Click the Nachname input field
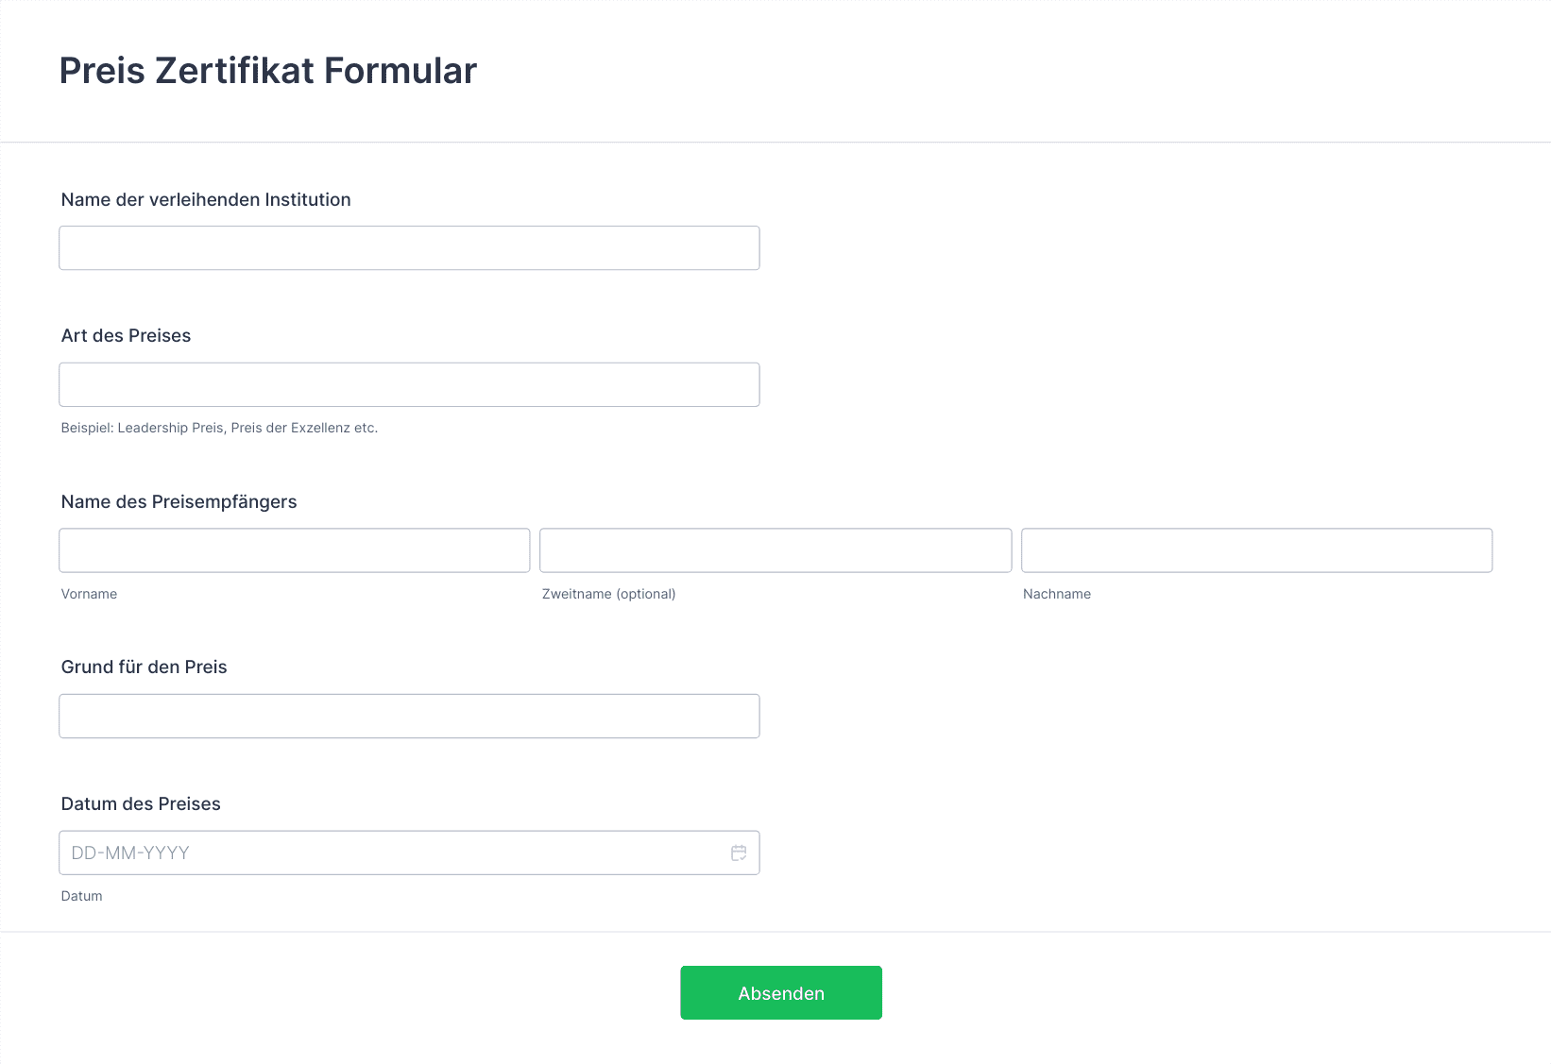1551x1064 pixels. tap(1257, 550)
